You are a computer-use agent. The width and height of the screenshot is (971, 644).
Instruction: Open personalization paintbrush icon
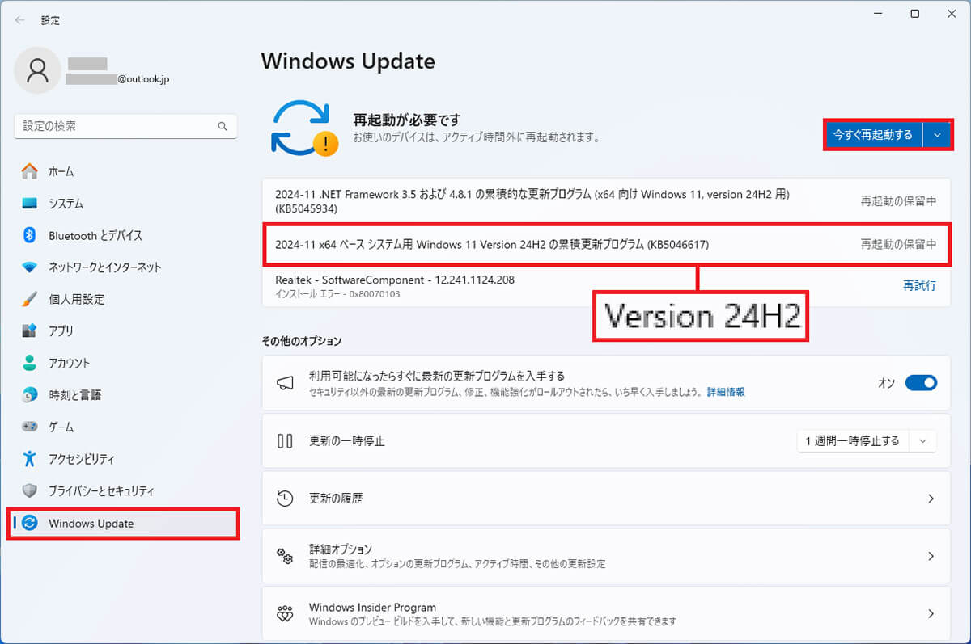tap(30, 299)
